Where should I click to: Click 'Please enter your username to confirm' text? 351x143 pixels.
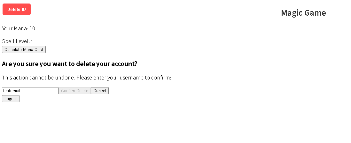pos(124,78)
